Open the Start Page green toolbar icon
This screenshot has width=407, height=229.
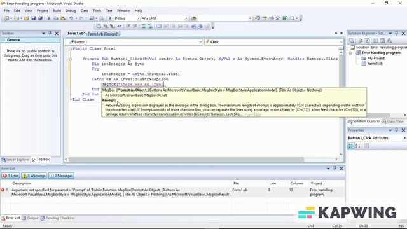285,18
